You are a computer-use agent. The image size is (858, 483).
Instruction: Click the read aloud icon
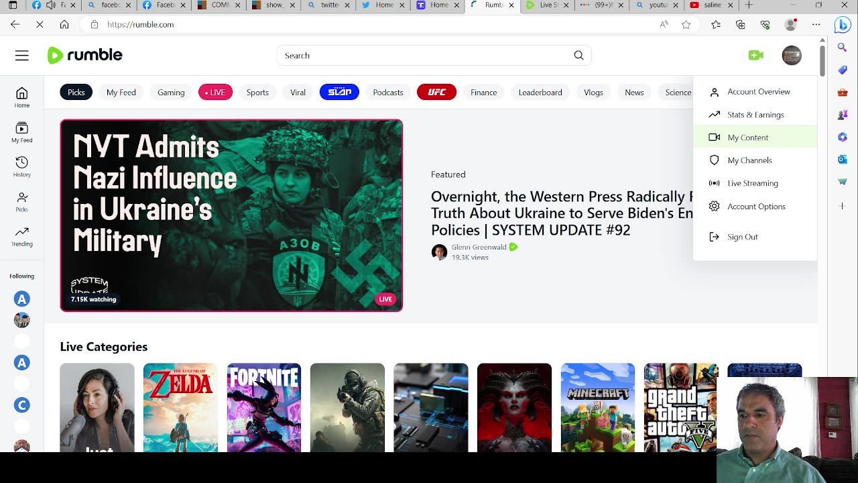coord(664,25)
